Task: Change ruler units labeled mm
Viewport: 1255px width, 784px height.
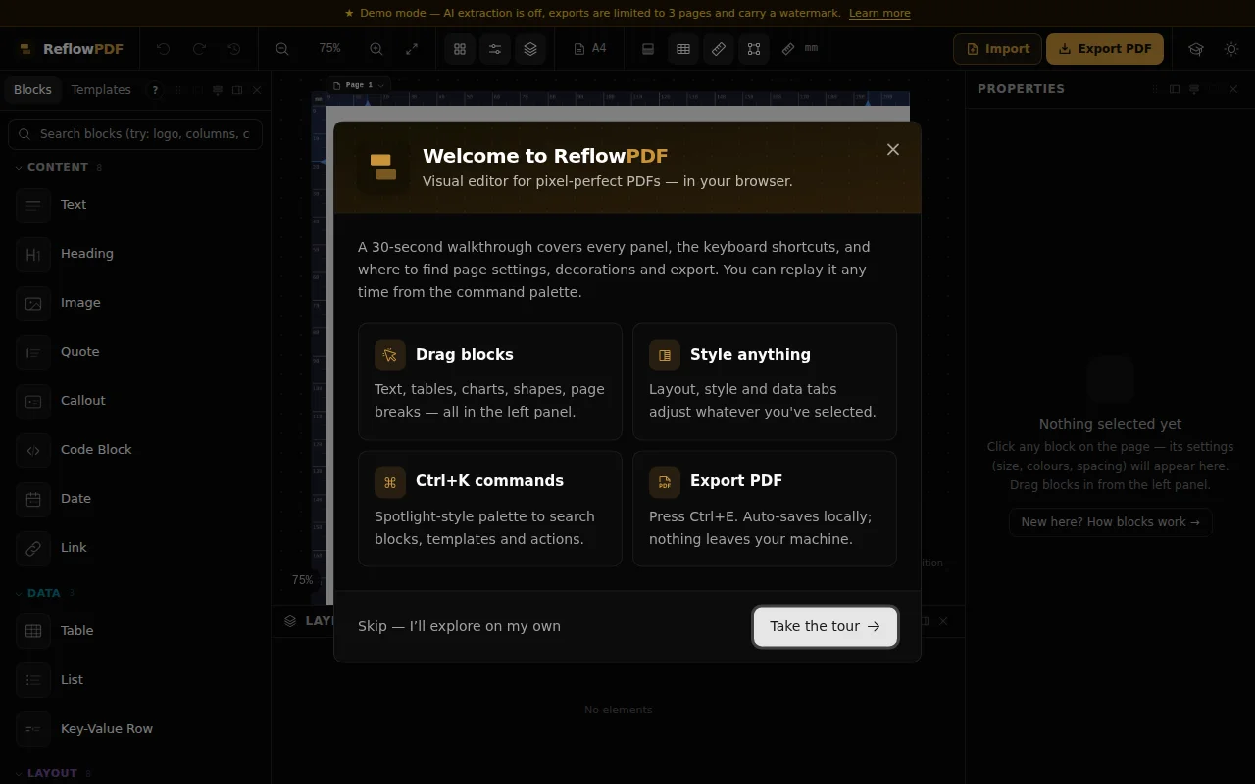Action: pos(800,49)
